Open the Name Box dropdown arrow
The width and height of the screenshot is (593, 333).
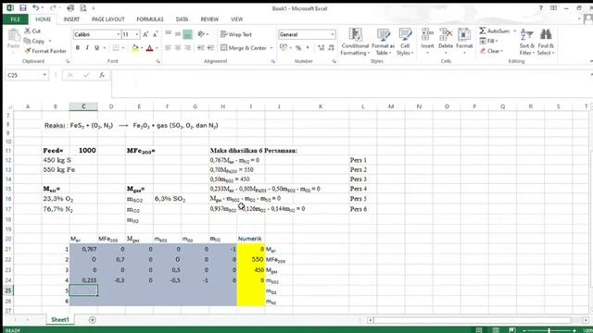click(x=44, y=75)
